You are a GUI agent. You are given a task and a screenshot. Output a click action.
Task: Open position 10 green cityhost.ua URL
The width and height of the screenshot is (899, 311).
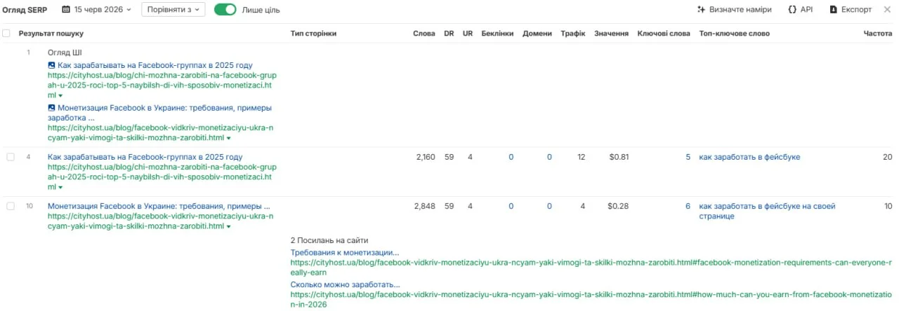tap(161, 221)
